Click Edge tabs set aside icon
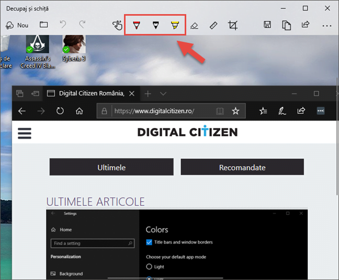Image resolution: width=339 pixels, height=280 pixels. click(x=19, y=94)
